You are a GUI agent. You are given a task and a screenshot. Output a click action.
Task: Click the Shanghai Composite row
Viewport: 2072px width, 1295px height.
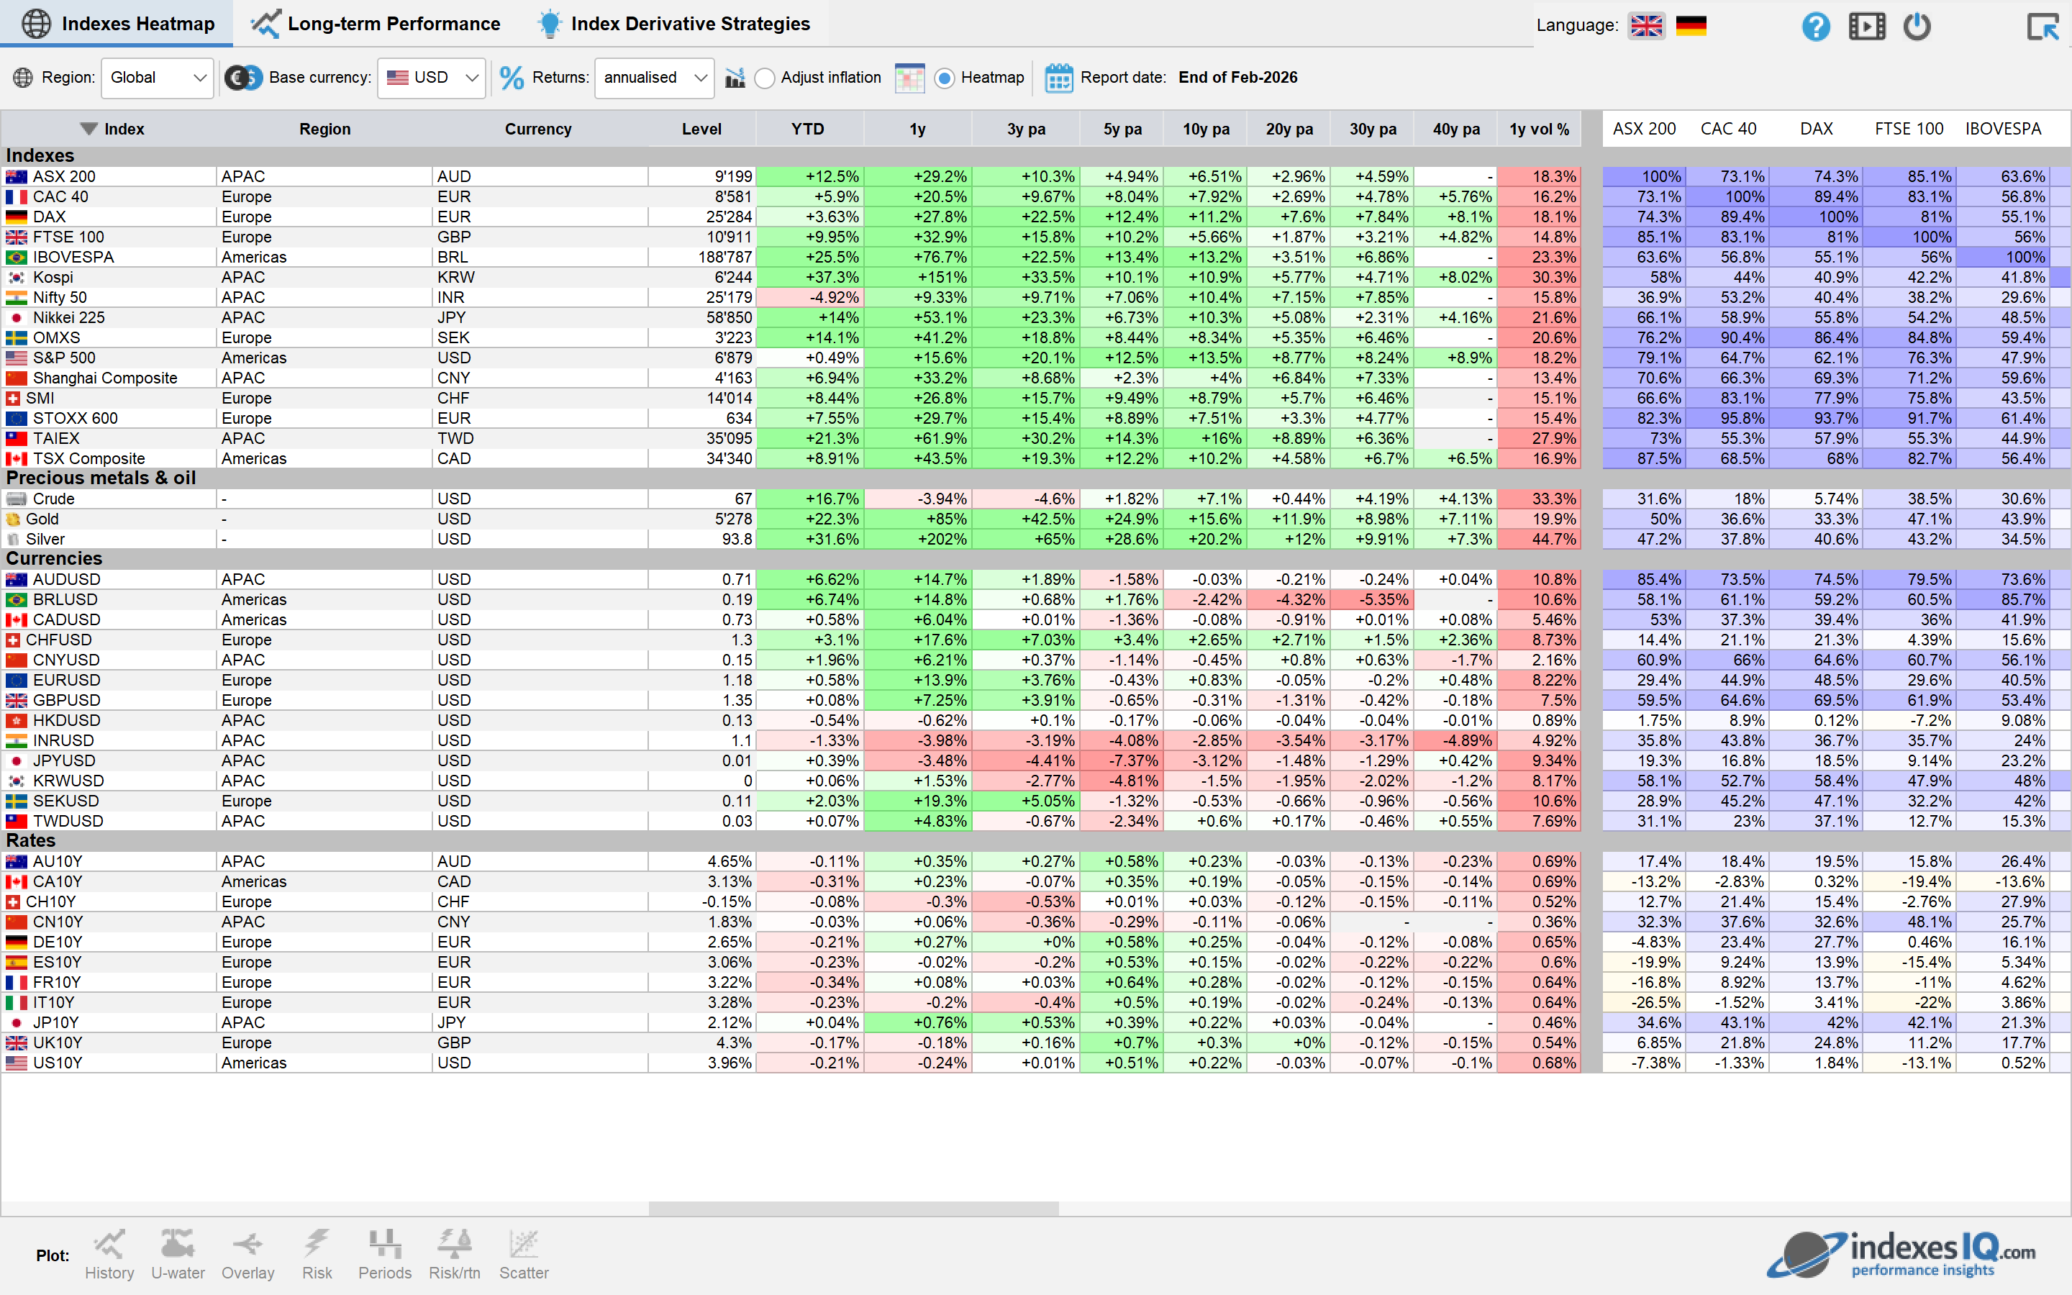click(x=790, y=378)
